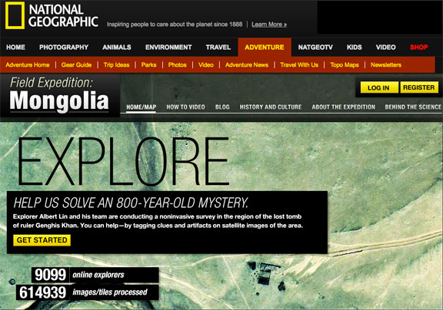Select the Environment navigation item

(168, 48)
